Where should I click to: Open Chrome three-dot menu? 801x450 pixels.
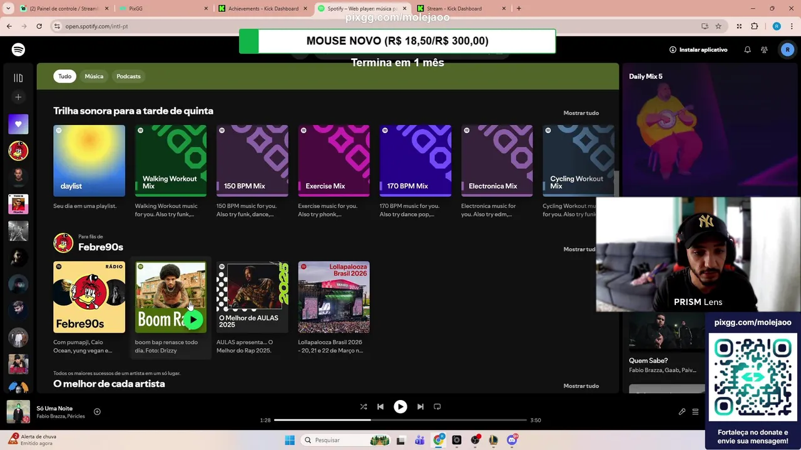[792, 26]
